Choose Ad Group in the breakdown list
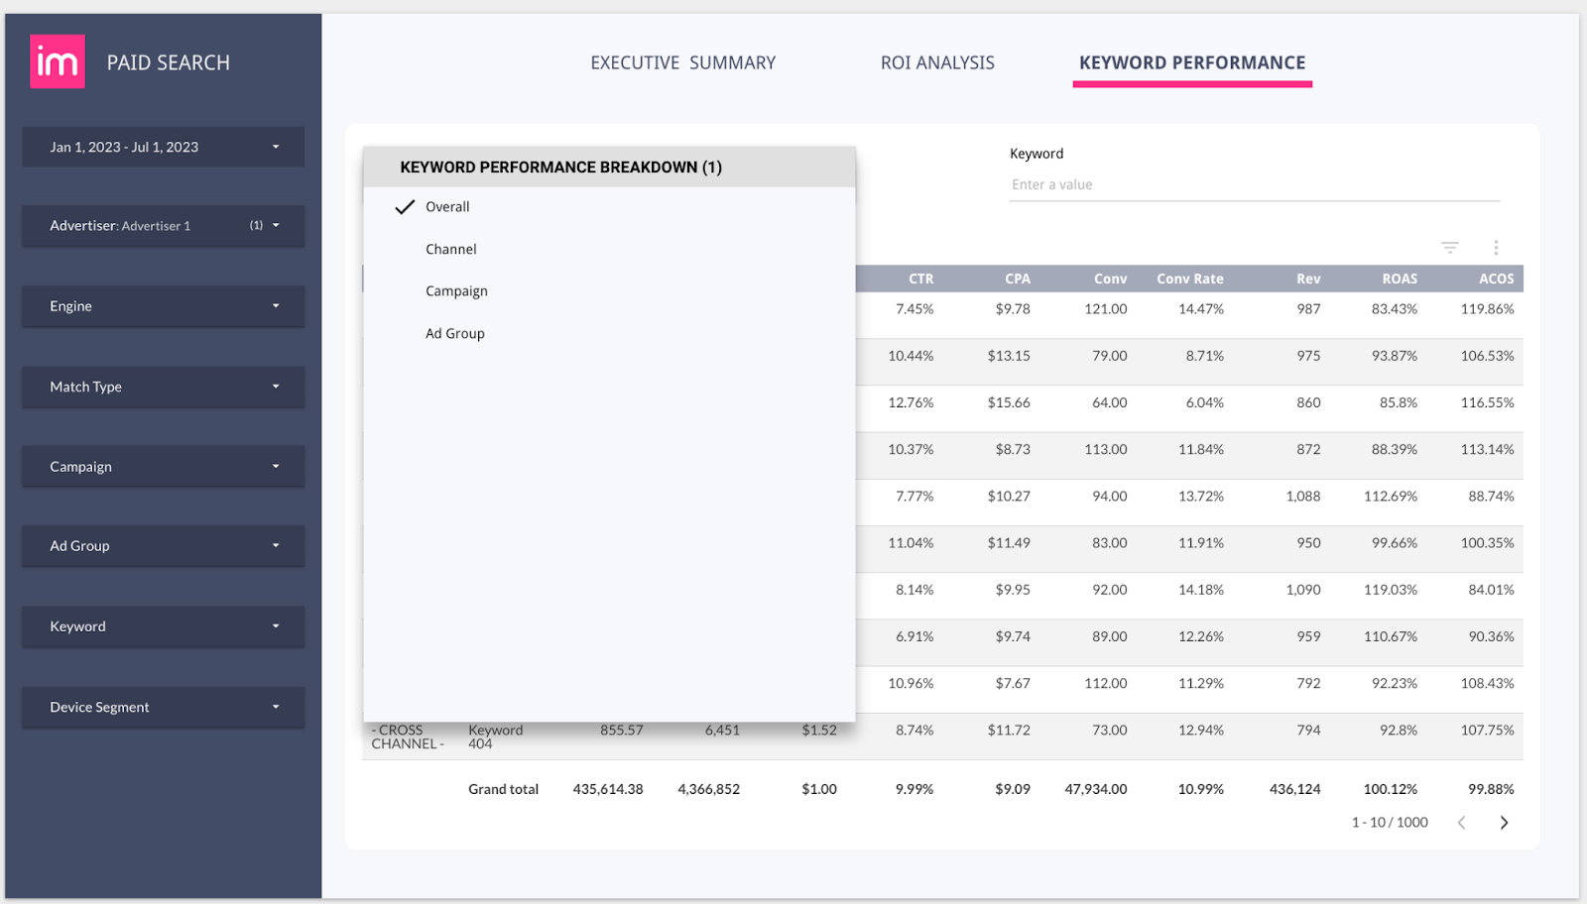Viewport: 1587px width, 904px height. pos(454,333)
